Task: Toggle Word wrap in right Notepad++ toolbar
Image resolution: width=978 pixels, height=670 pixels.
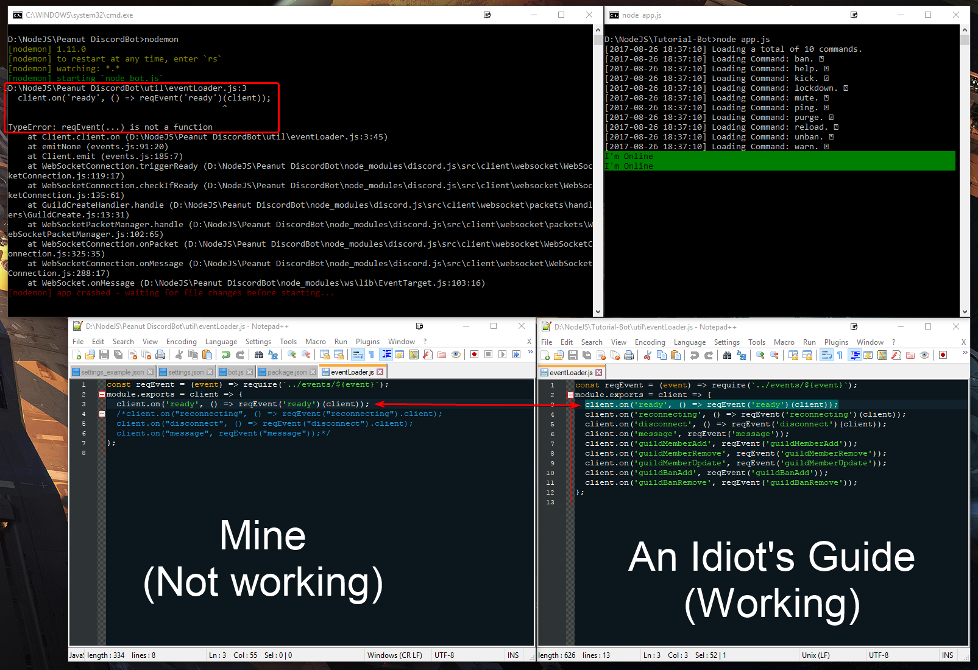Action: click(x=826, y=355)
